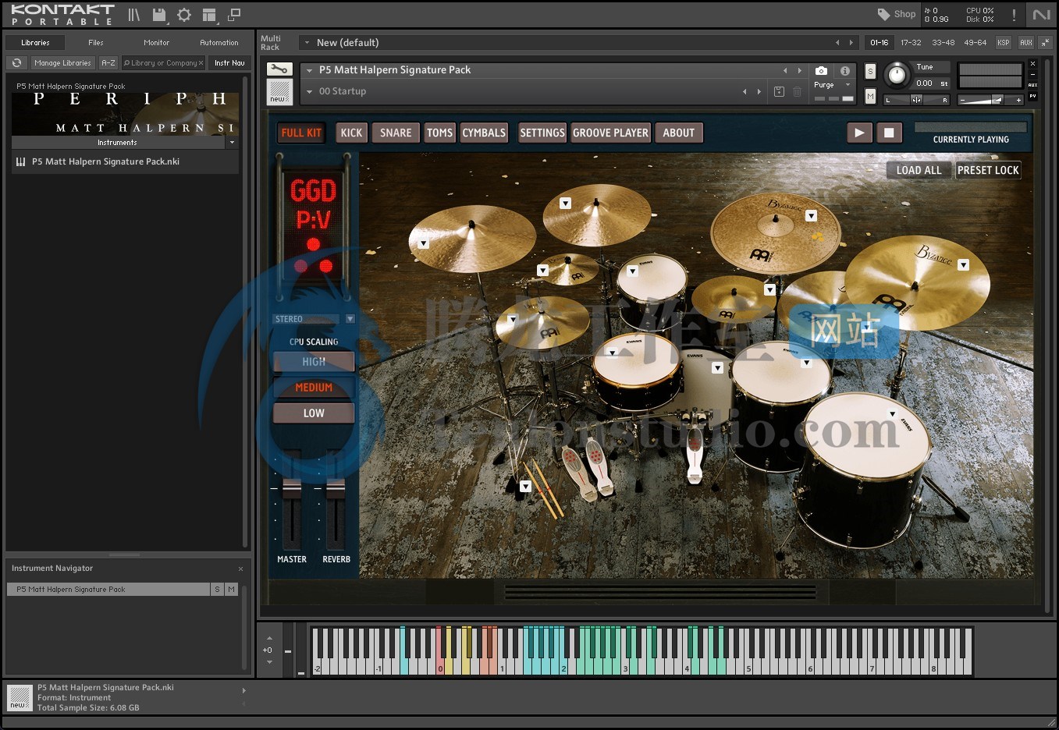Open the GROOVE PLAYER tab
Screen dimensions: 1059x730
click(610, 133)
